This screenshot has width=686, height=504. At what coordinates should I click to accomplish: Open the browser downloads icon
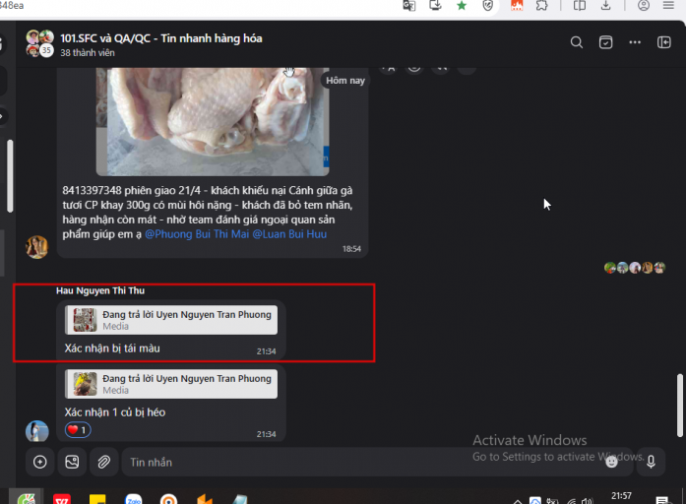[x=606, y=6]
